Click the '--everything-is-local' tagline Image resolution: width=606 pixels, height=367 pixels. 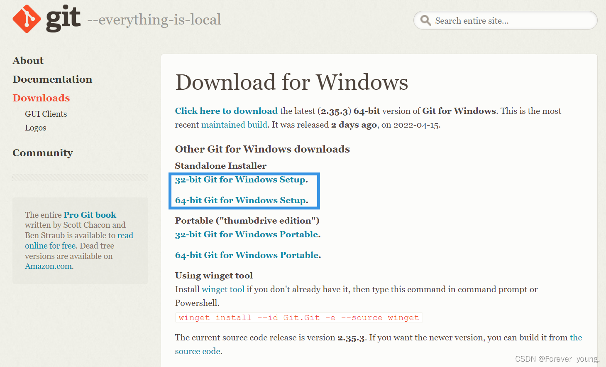click(154, 20)
